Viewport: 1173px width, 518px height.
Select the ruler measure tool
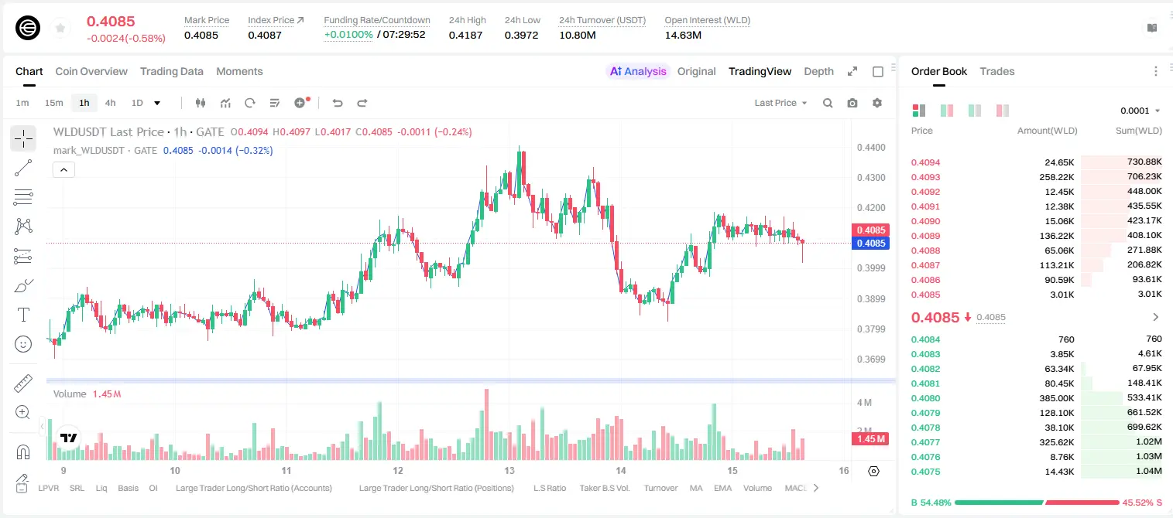click(23, 383)
